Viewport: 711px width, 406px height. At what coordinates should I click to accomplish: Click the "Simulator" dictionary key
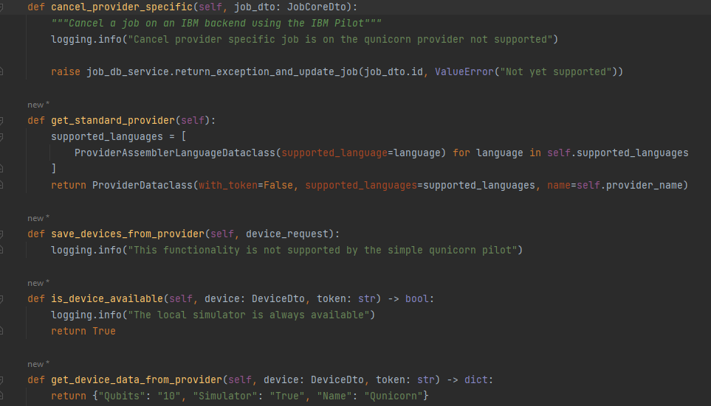(x=225, y=396)
